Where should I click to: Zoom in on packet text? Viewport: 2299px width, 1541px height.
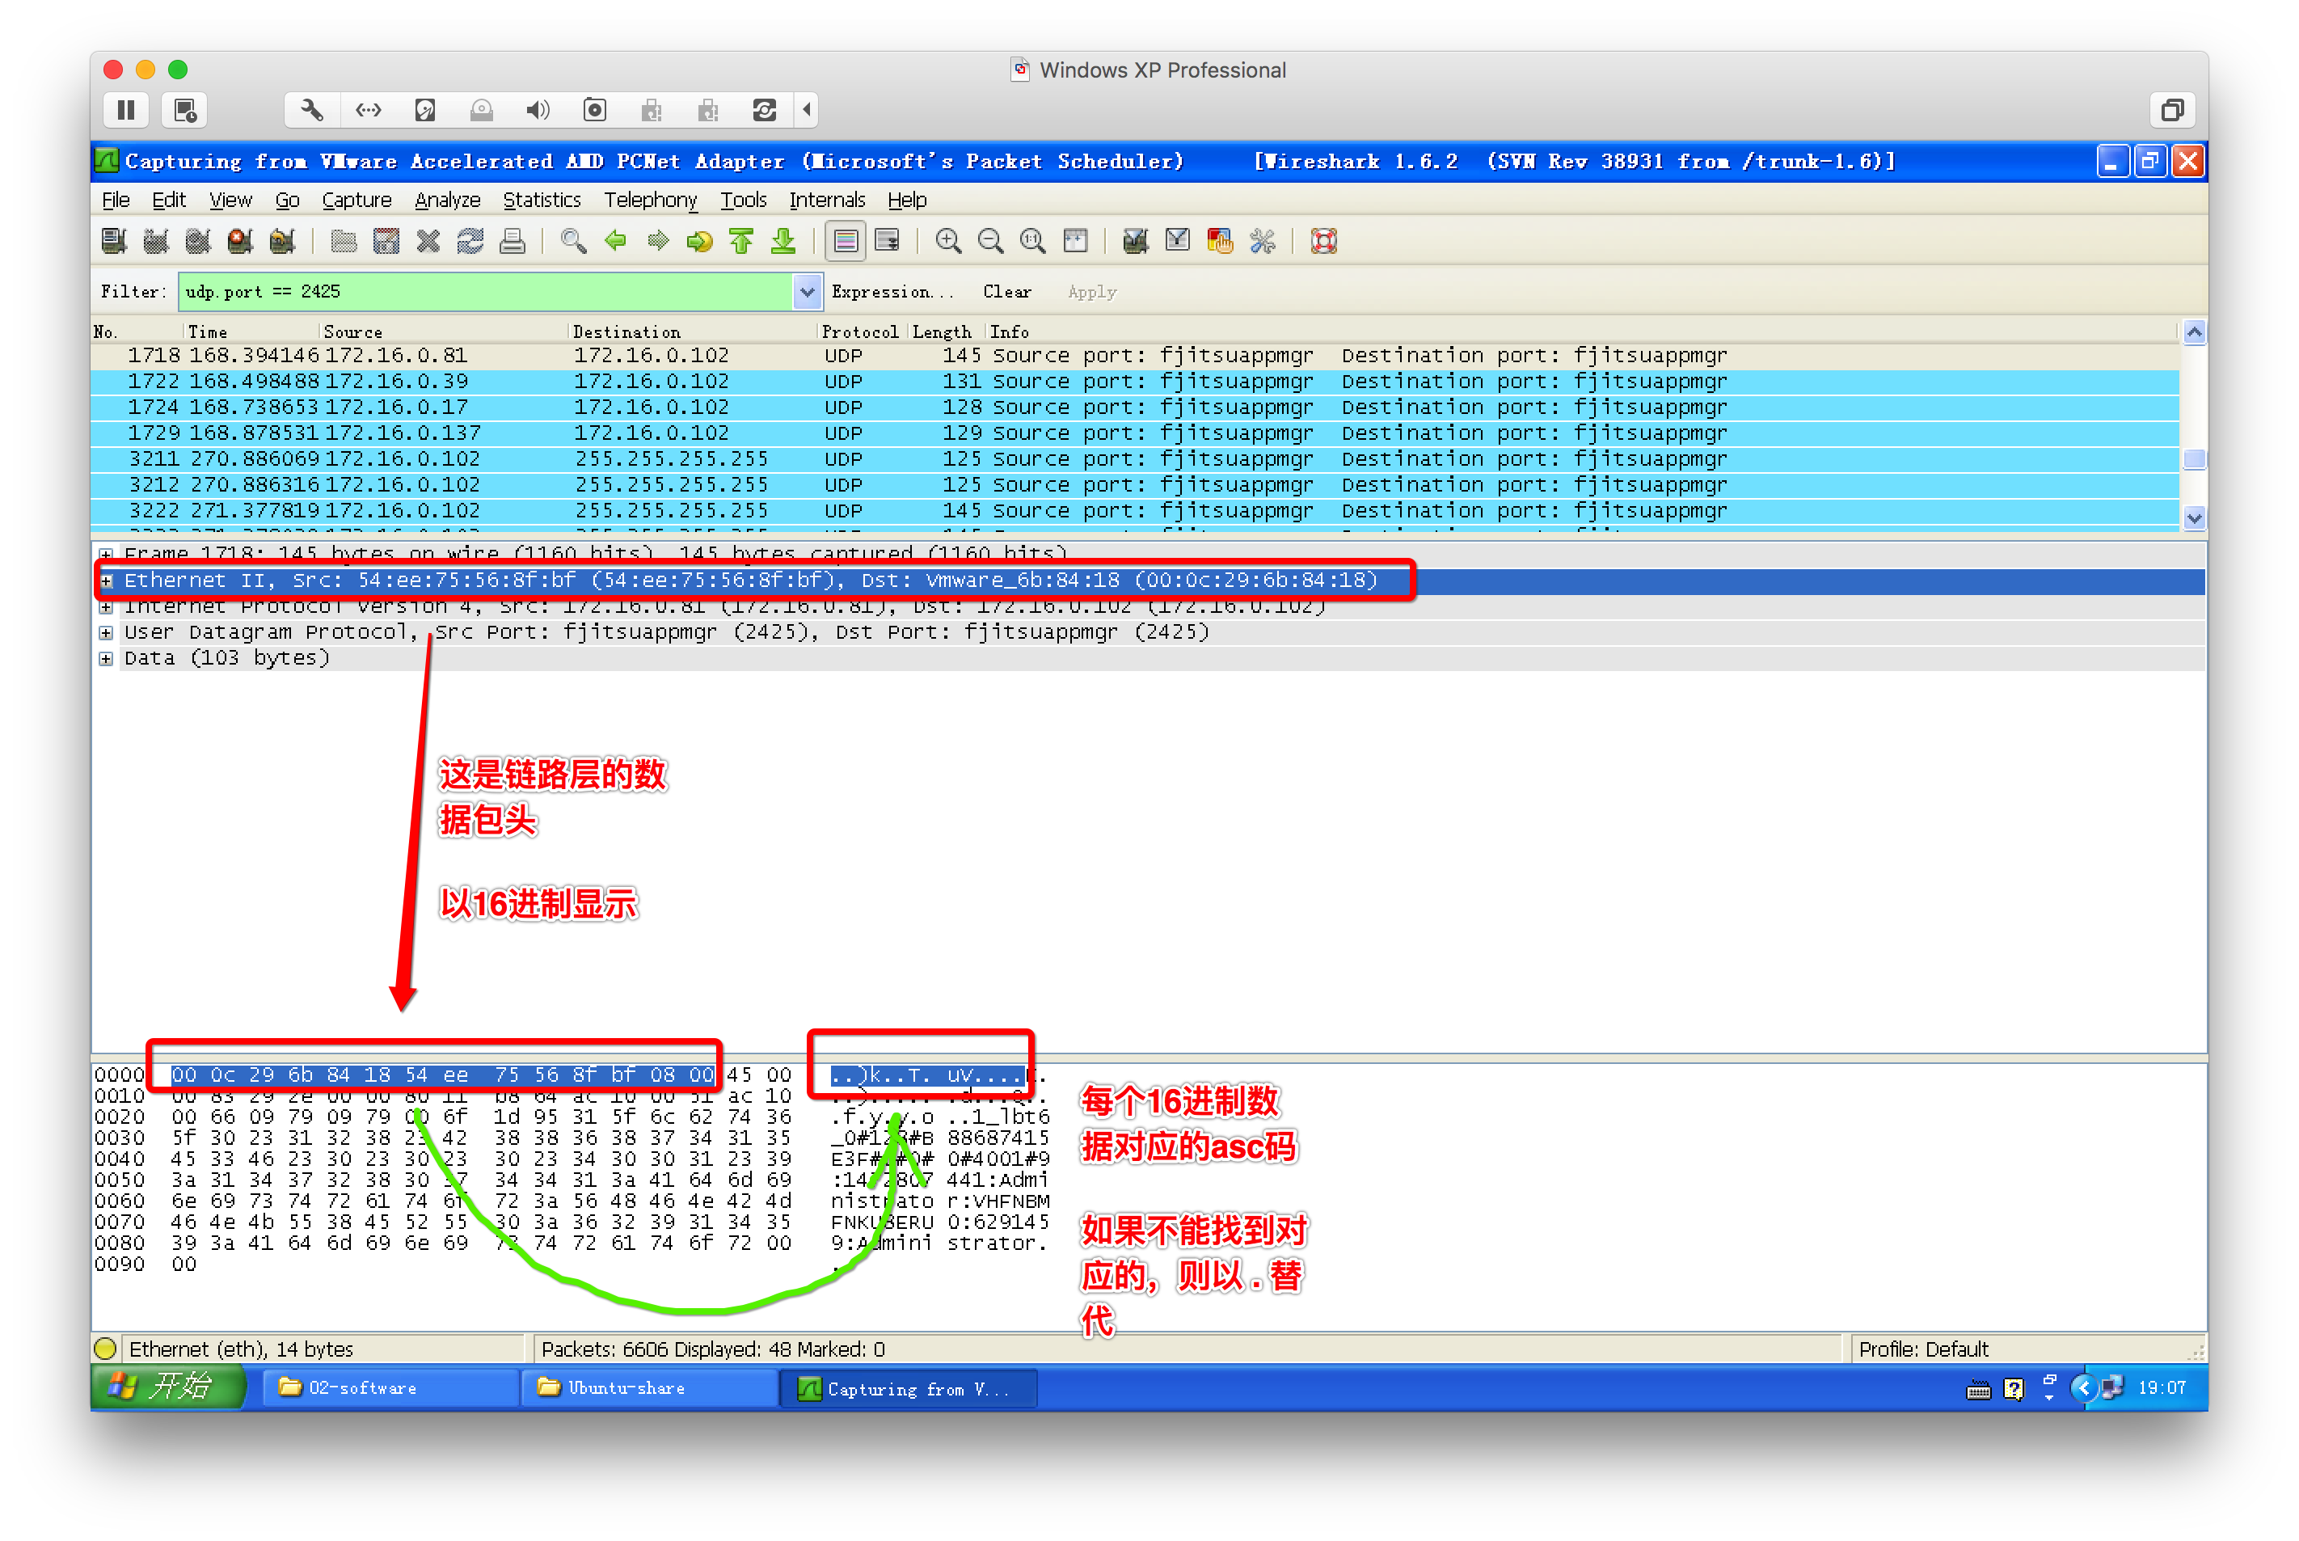[948, 241]
